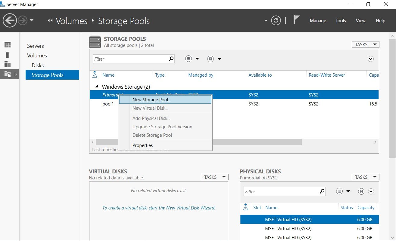Click search icon in storage pools filter
The height and width of the screenshot is (241, 396).
point(171,59)
